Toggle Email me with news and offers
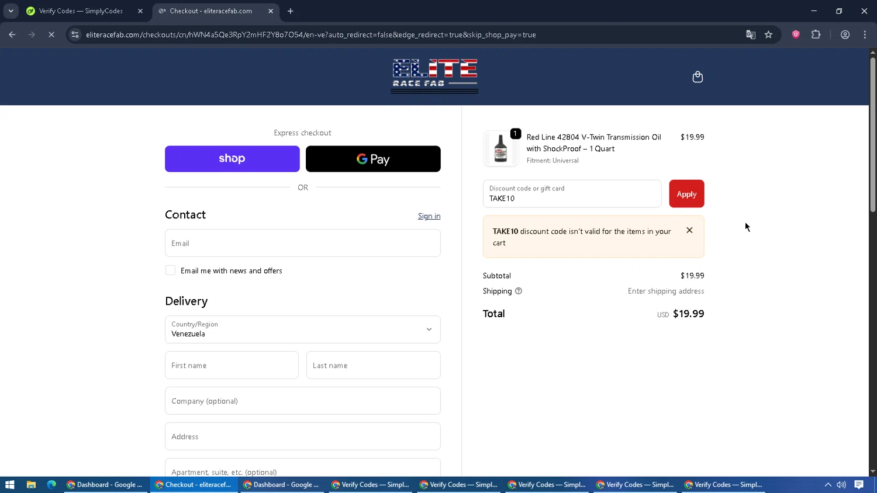Image resolution: width=877 pixels, height=493 pixels. (x=170, y=270)
